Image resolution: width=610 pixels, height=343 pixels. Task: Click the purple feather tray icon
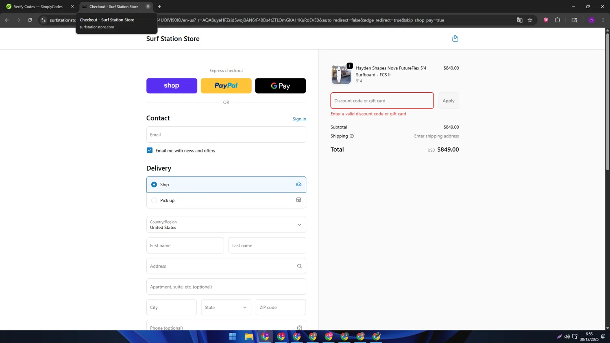[559, 336]
